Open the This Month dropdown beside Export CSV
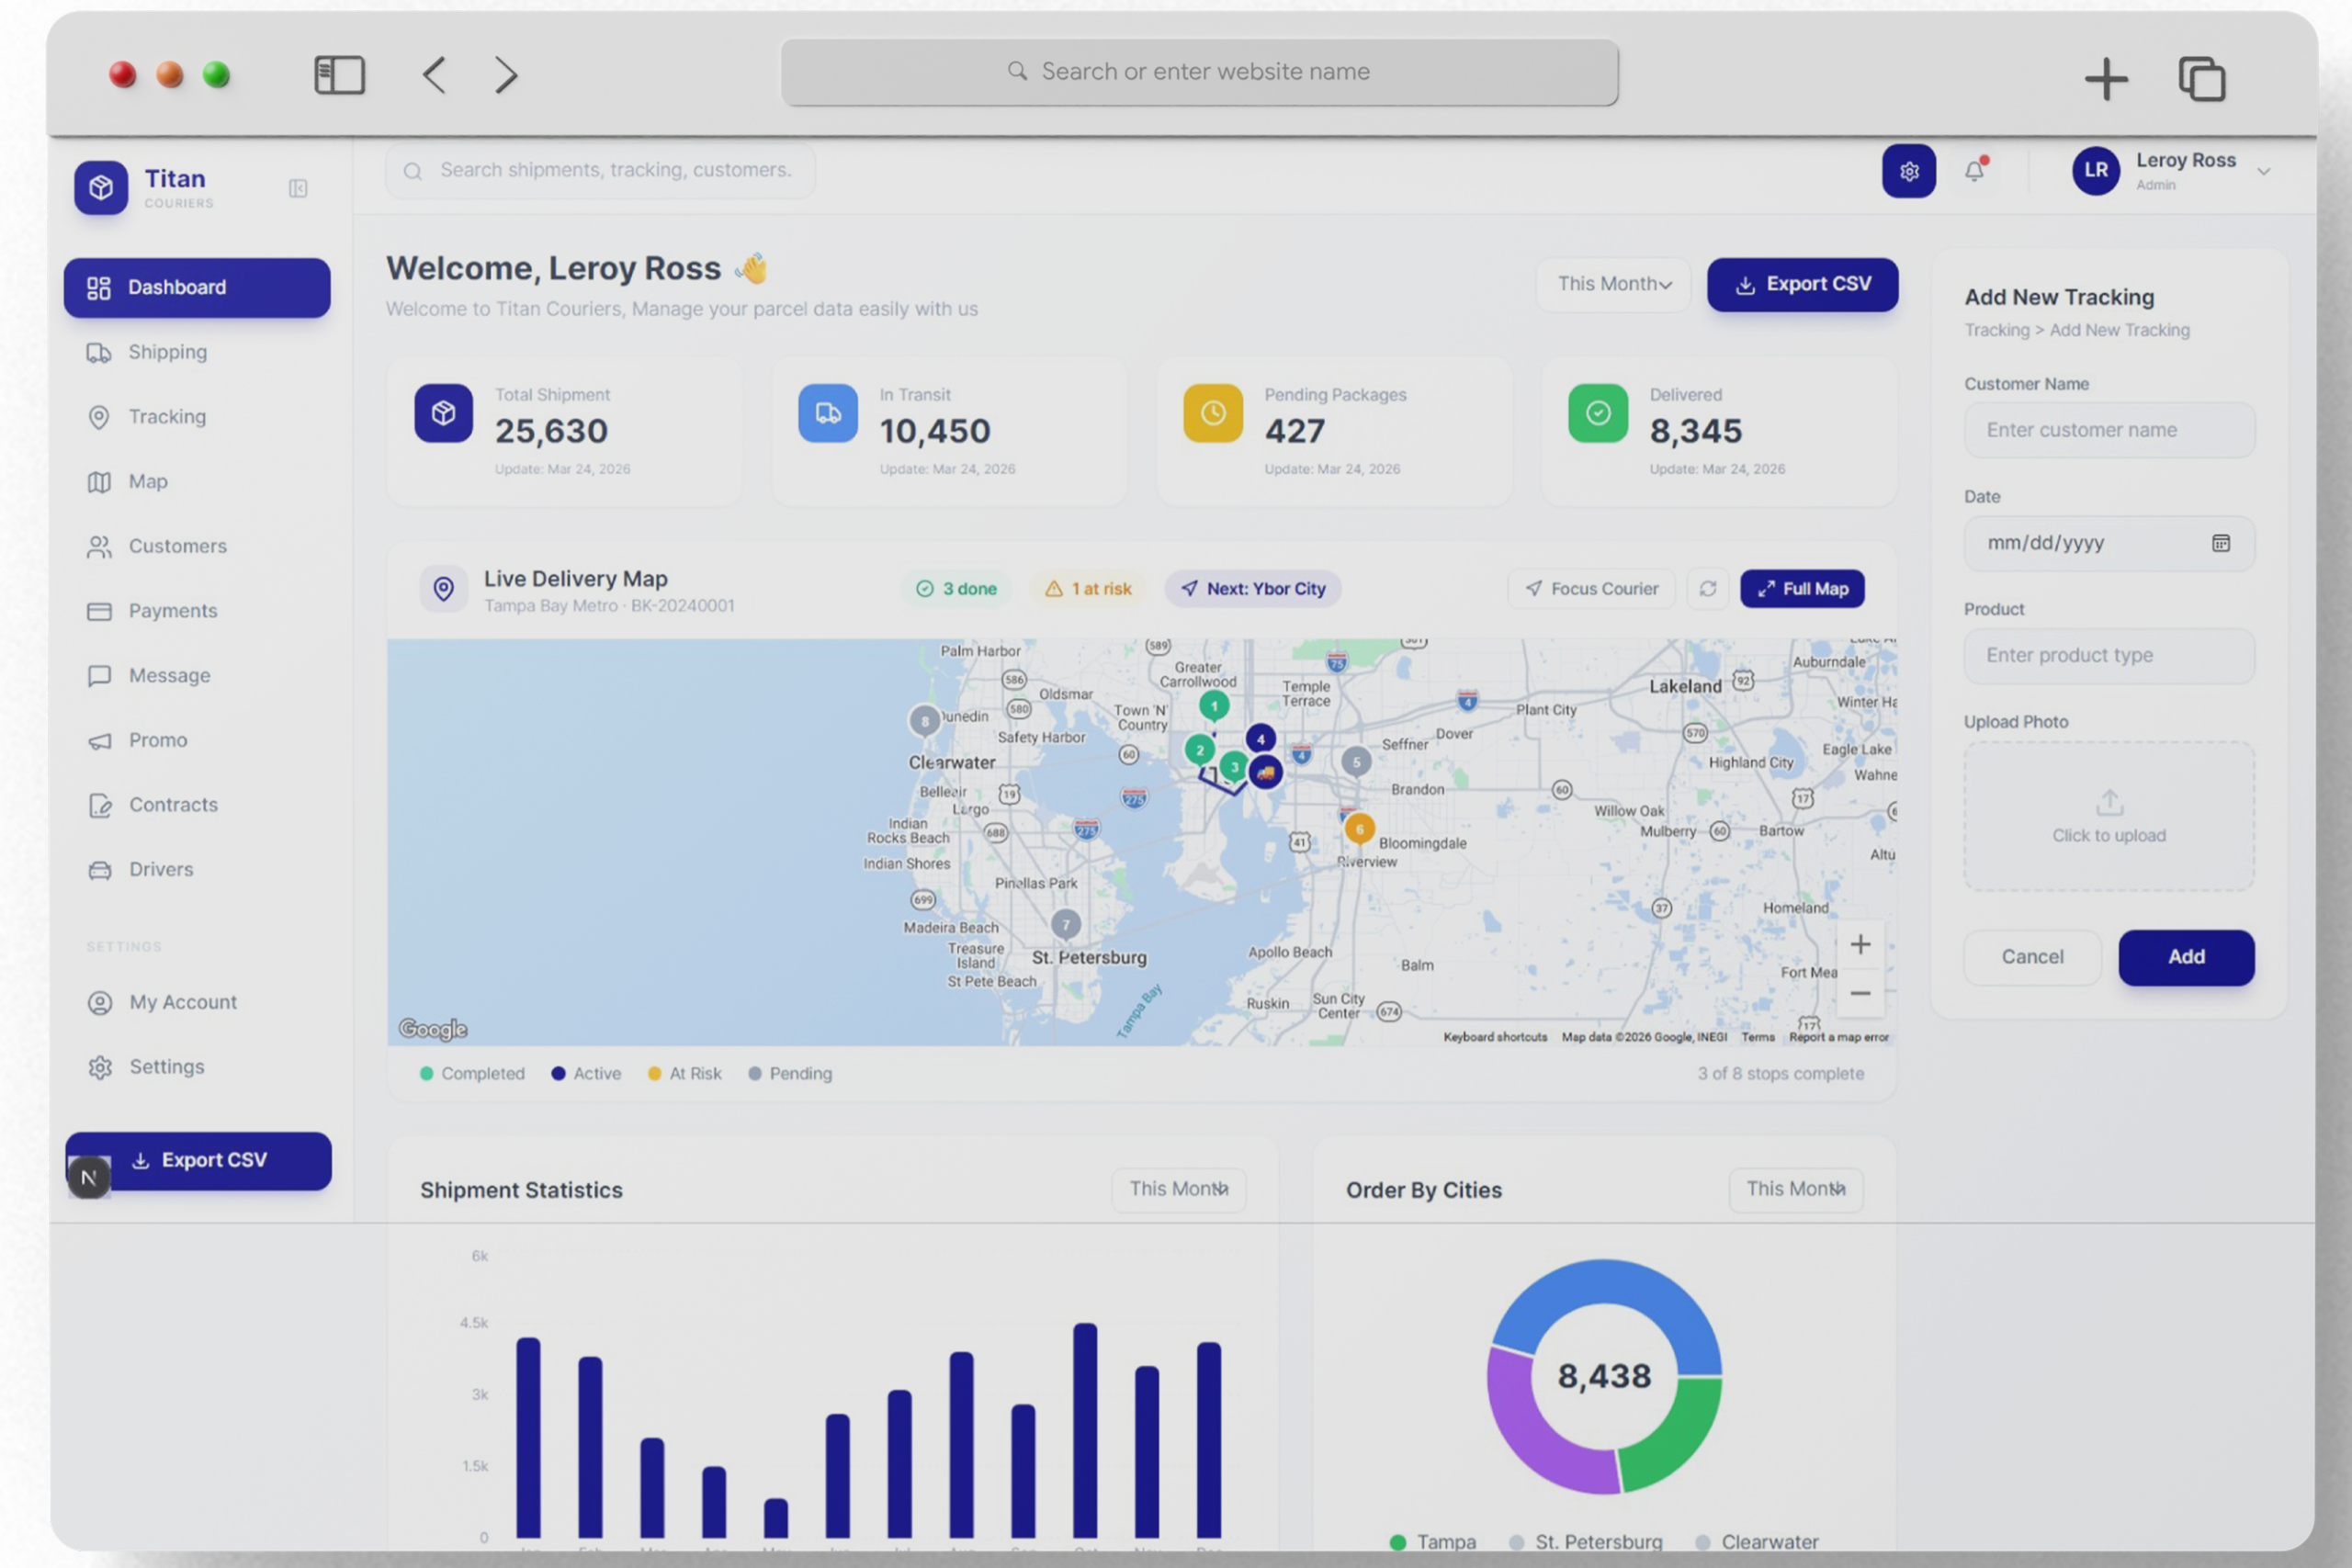Viewport: 2352px width, 1568px height. click(x=1613, y=284)
